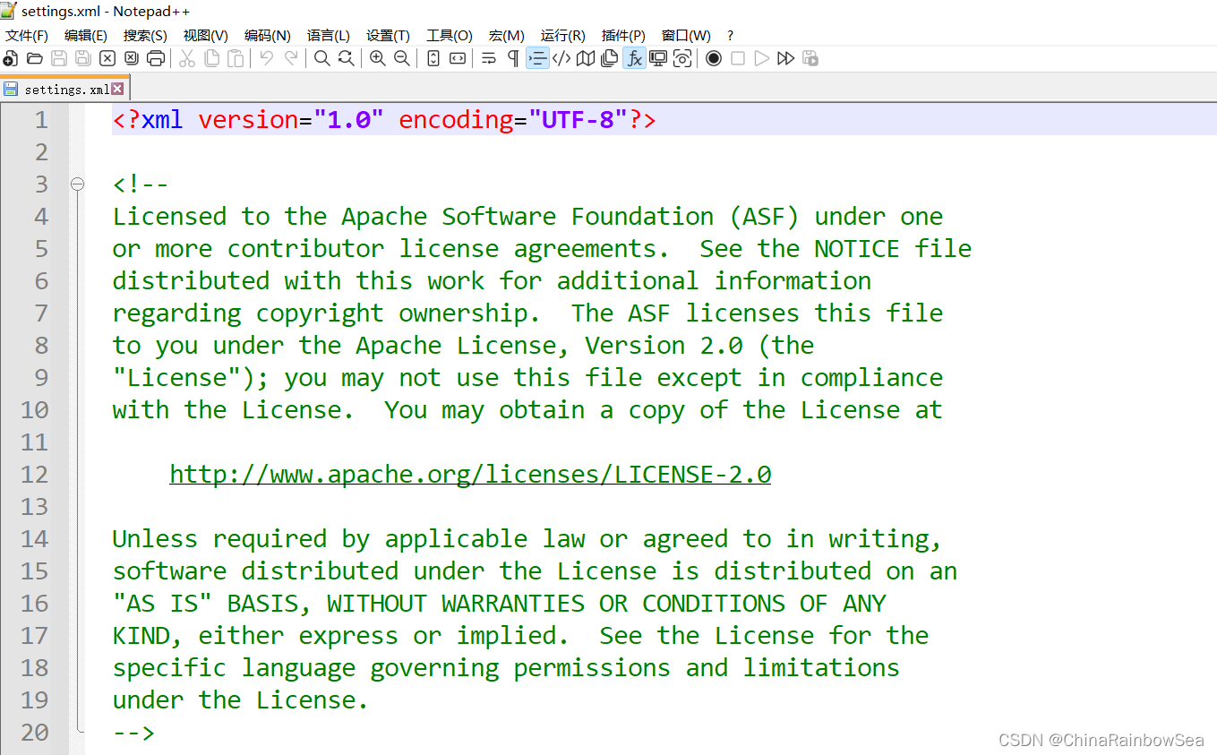The height and width of the screenshot is (755, 1217).
Task: Open the 工具(O) menu
Action: tap(450, 36)
